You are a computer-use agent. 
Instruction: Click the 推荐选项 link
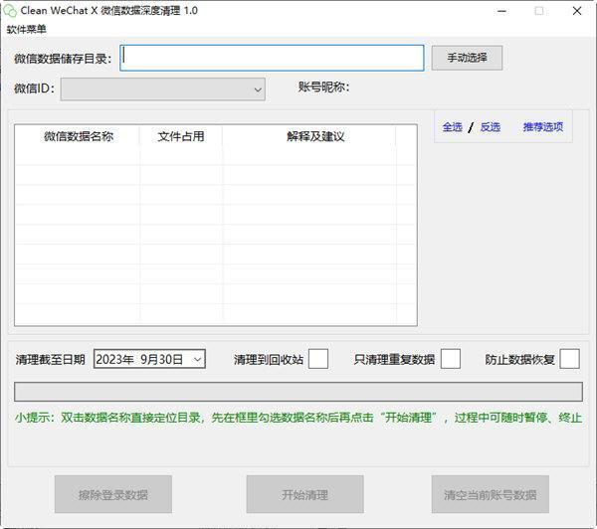(x=542, y=127)
